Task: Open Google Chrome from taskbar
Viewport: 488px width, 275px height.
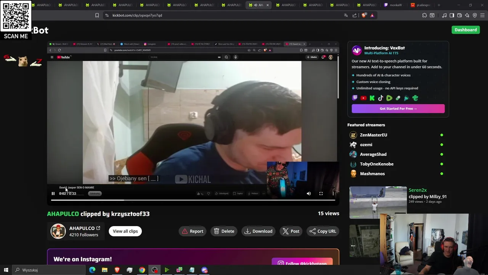Action: [142, 270]
